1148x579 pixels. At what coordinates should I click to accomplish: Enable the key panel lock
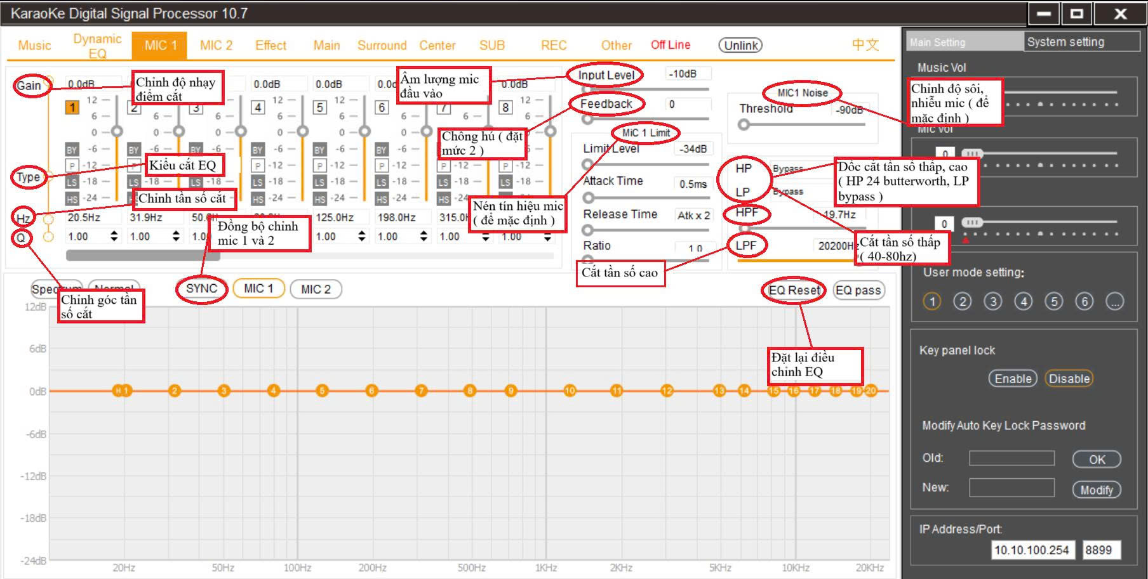(1013, 379)
